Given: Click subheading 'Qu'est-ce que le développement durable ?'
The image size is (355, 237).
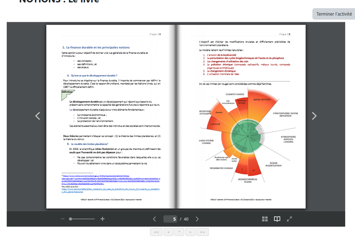Looking at the screenshot, I should 94,76.
